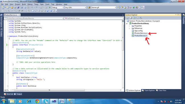Open Skype from the taskbar

point(46,101)
